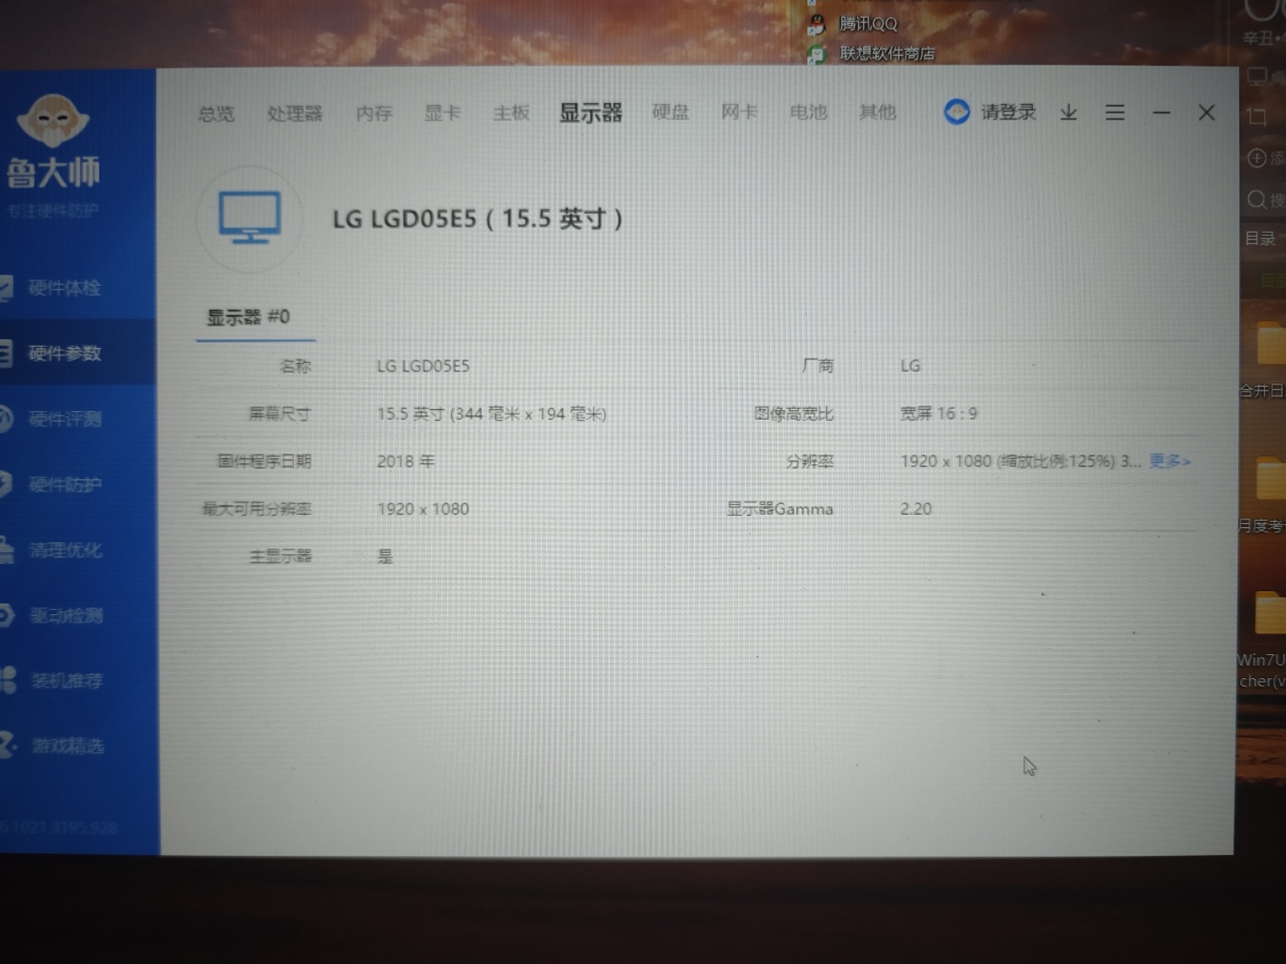Click the name value LG LGD05E5
Viewport: 1286px width, 964px height.
point(423,366)
